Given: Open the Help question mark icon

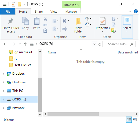Looking at the screenshot, I should (x=136, y=11).
